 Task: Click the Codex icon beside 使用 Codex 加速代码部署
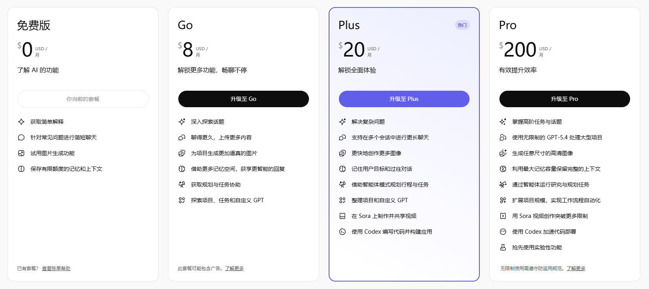(503, 232)
